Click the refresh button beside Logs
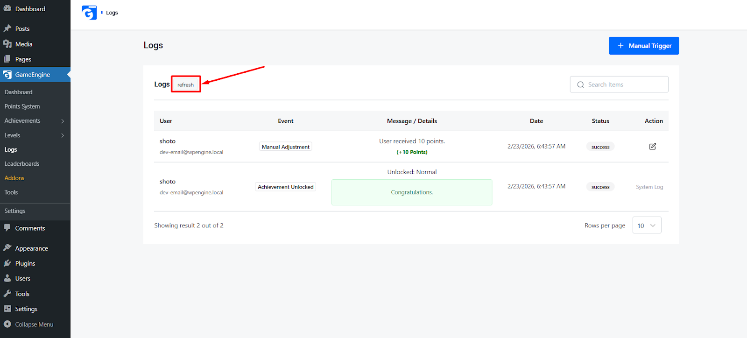 pyautogui.click(x=185, y=84)
